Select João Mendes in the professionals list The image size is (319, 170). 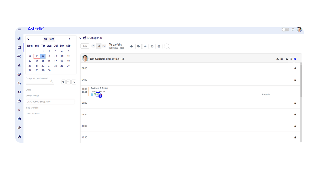(32, 108)
